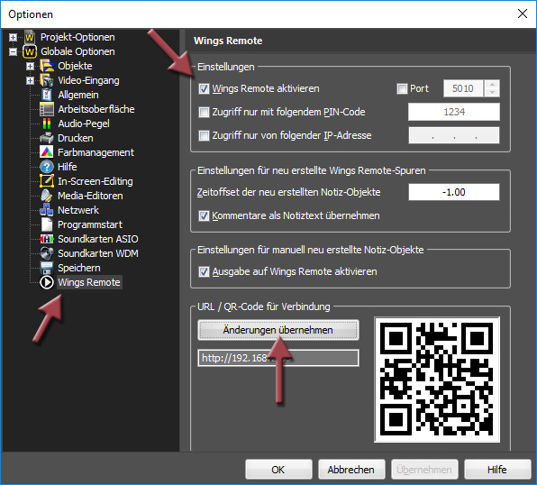Click the Media-Editoren icon
Image resolution: width=537 pixels, height=485 pixels.
pos(47,196)
